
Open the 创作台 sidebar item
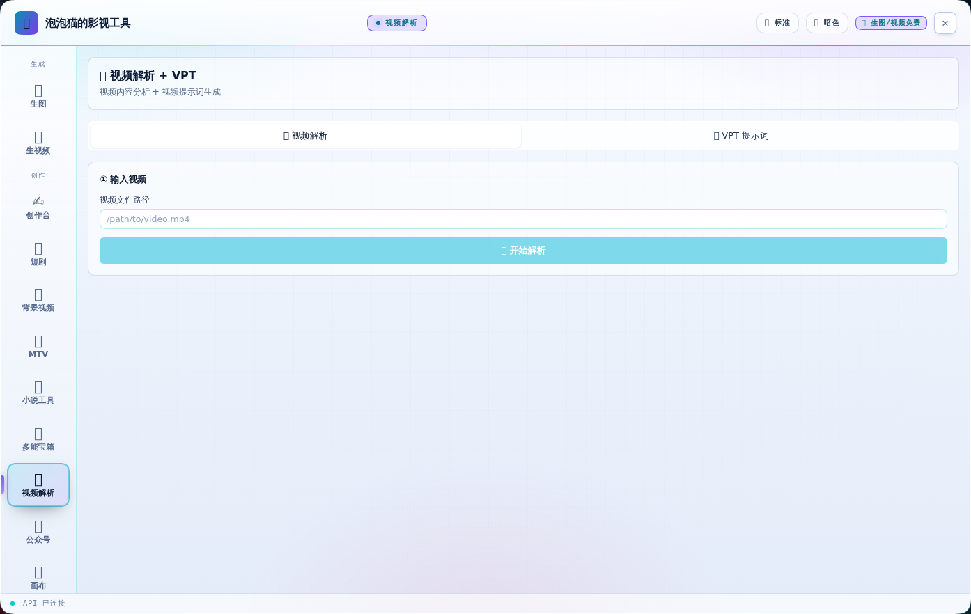tap(38, 207)
